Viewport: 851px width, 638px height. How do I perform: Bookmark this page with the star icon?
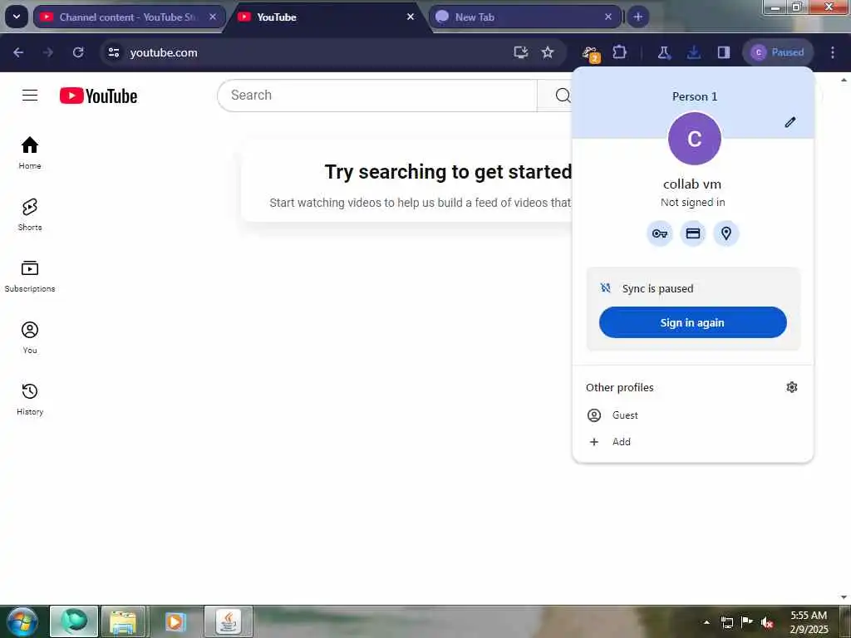(548, 52)
